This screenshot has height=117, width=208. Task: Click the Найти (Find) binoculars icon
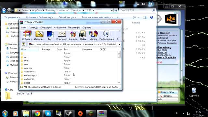click(83, 35)
